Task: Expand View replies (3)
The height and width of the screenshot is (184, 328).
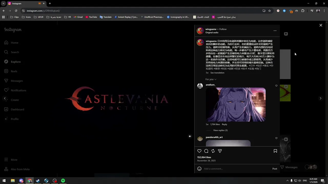Action: [x=220, y=130]
